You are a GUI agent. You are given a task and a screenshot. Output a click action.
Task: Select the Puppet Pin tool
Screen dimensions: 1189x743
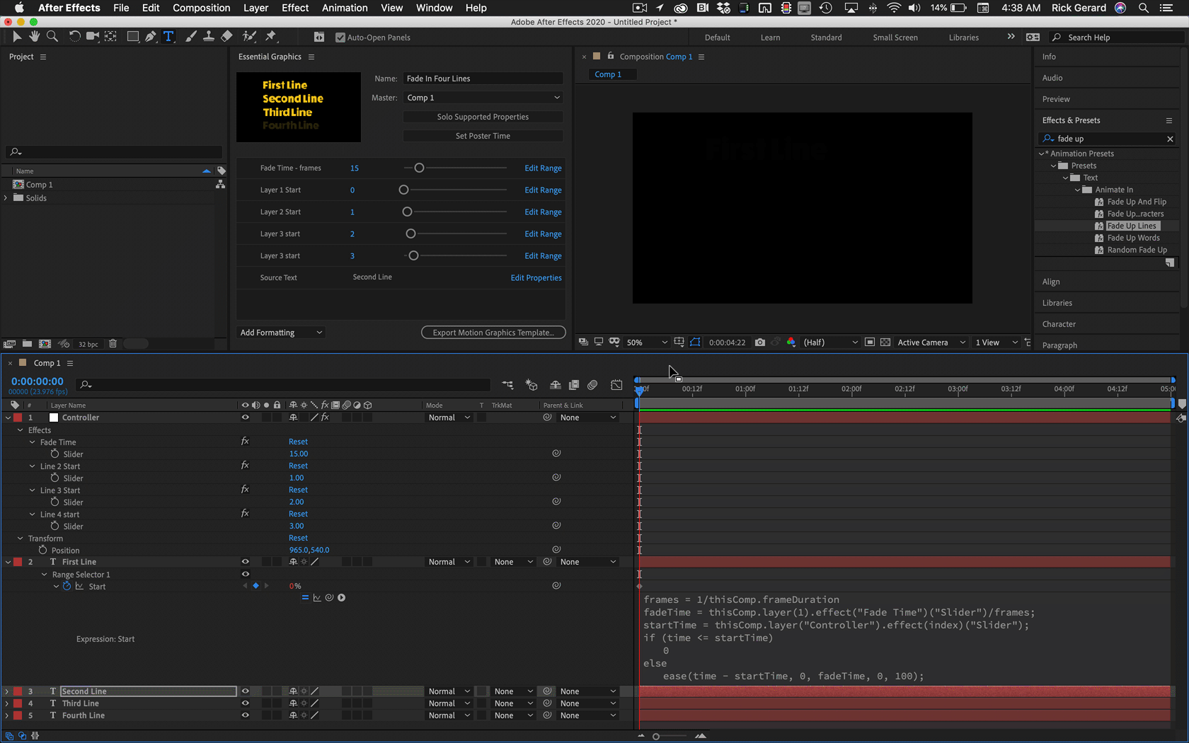tap(271, 37)
